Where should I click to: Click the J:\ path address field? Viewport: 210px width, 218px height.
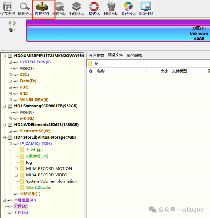[148, 64]
